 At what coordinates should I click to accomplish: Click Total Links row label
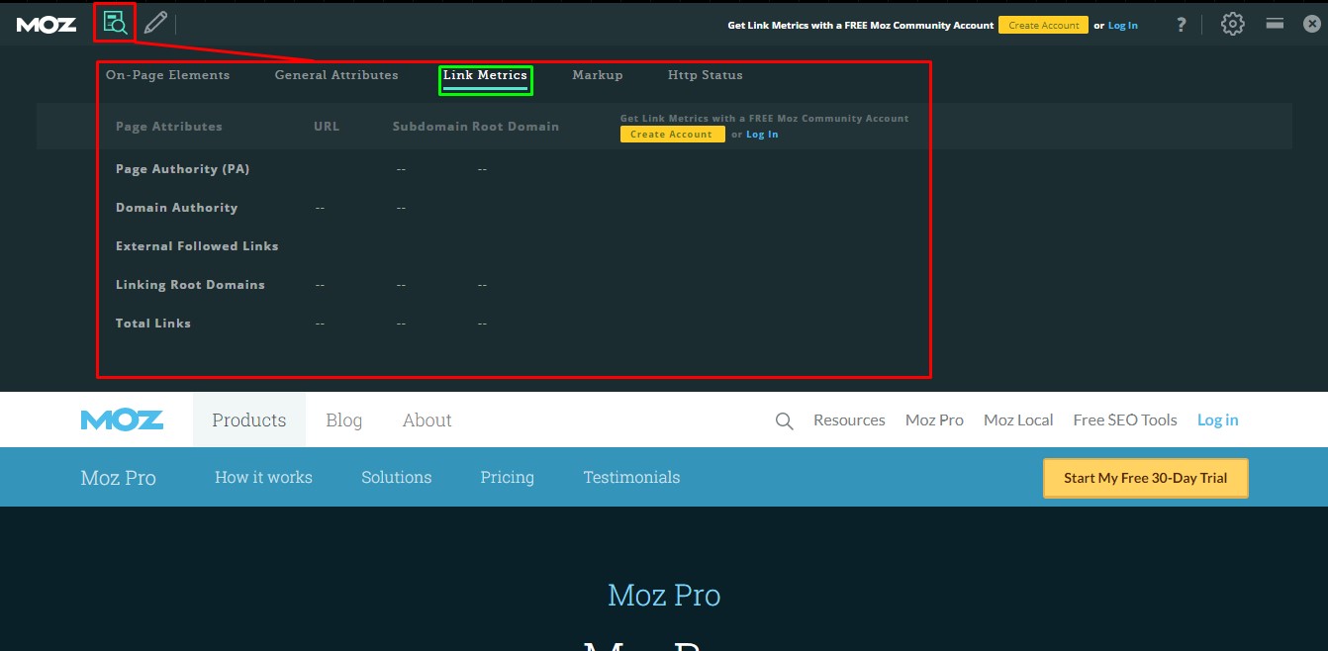[x=153, y=324]
